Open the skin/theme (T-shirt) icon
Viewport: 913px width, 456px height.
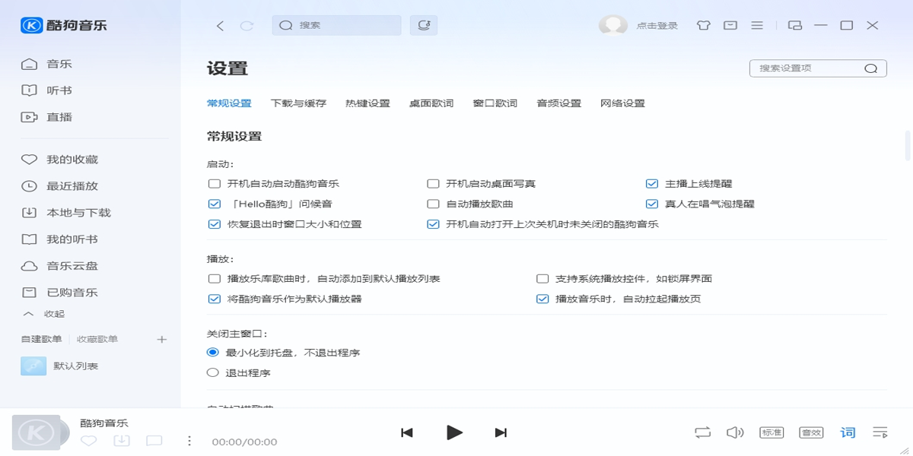coord(703,25)
